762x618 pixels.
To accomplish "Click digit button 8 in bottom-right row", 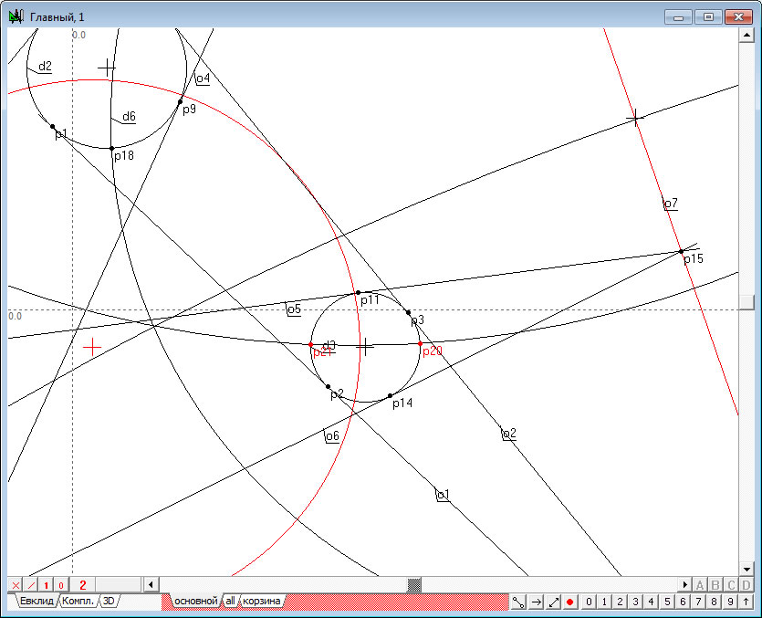I will click(x=714, y=602).
